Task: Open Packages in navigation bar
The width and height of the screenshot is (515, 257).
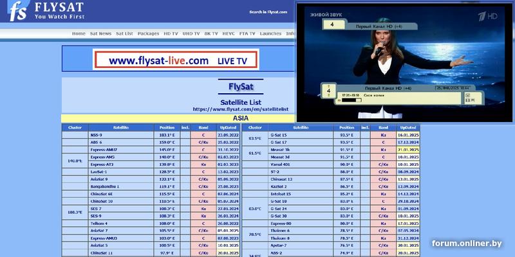Action: tap(149, 33)
